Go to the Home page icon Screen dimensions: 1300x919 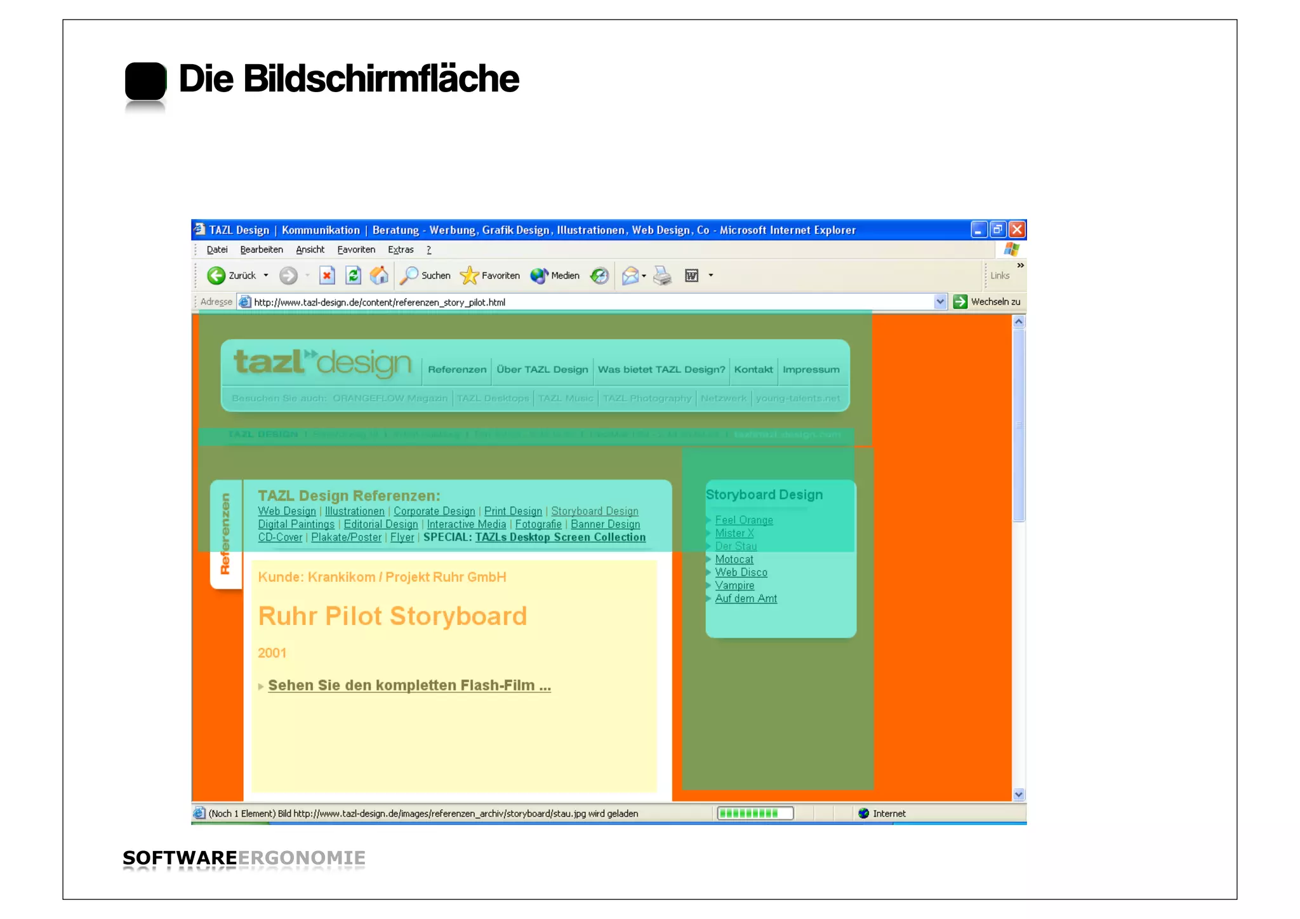pos(380,276)
